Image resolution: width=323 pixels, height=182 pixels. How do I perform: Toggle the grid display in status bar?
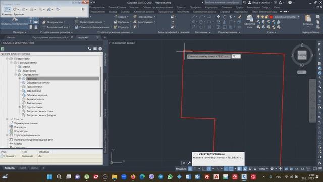pyautogui.click(x=190, y=169)
